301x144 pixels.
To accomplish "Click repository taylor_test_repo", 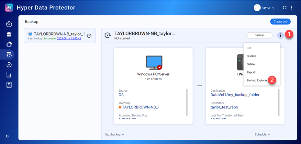I will tap(224, 107).
